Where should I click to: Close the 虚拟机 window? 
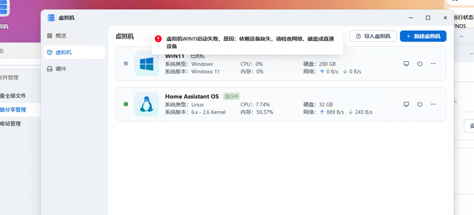pos(445,18)
